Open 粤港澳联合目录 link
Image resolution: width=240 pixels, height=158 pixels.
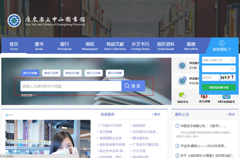point(111,138)
